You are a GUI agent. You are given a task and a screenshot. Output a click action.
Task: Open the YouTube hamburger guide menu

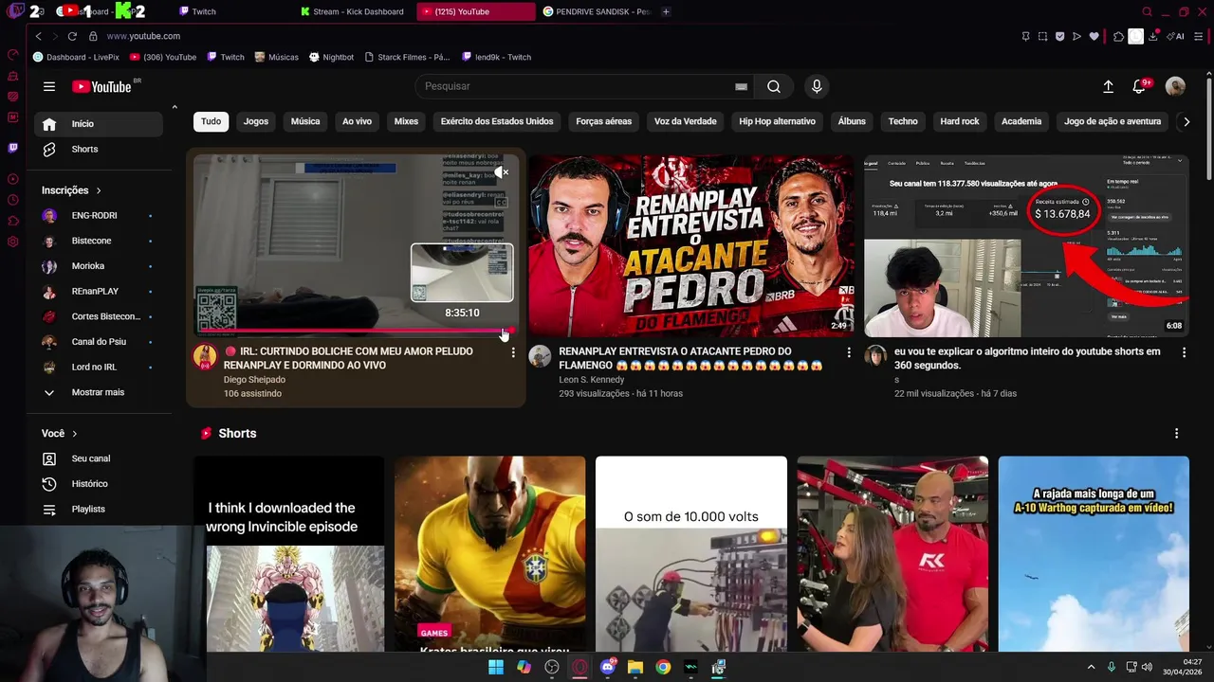49,86
